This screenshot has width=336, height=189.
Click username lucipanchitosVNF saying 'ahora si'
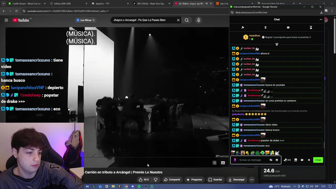[249, 54]
